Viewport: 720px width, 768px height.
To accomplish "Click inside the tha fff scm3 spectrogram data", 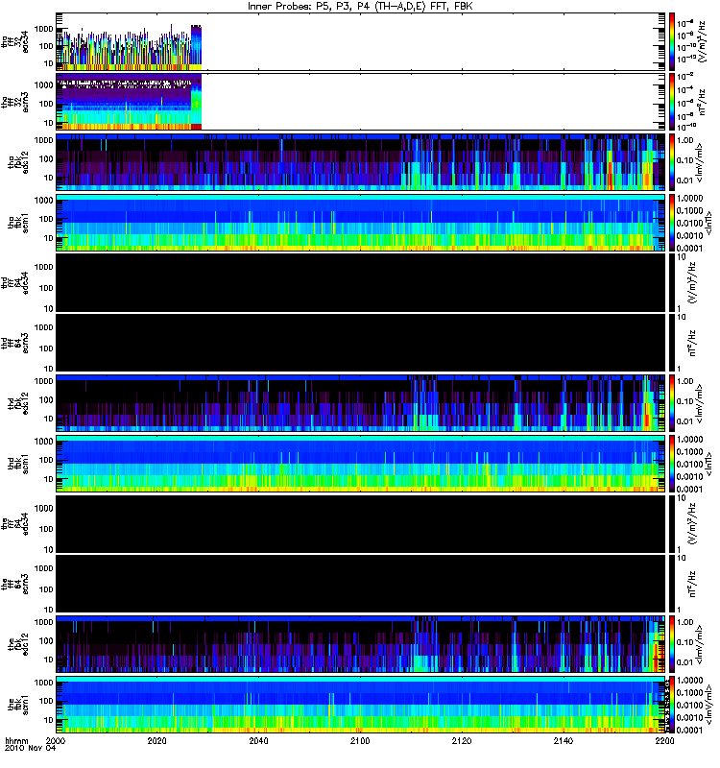I will 129,102.
